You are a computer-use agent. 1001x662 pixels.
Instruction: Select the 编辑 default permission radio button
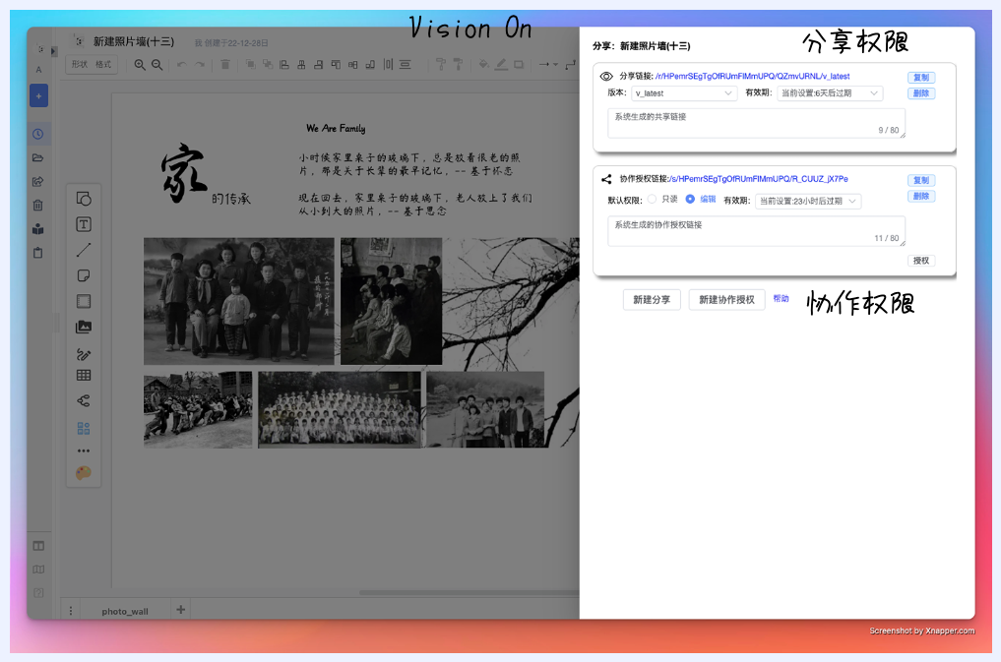coord(689,200)
